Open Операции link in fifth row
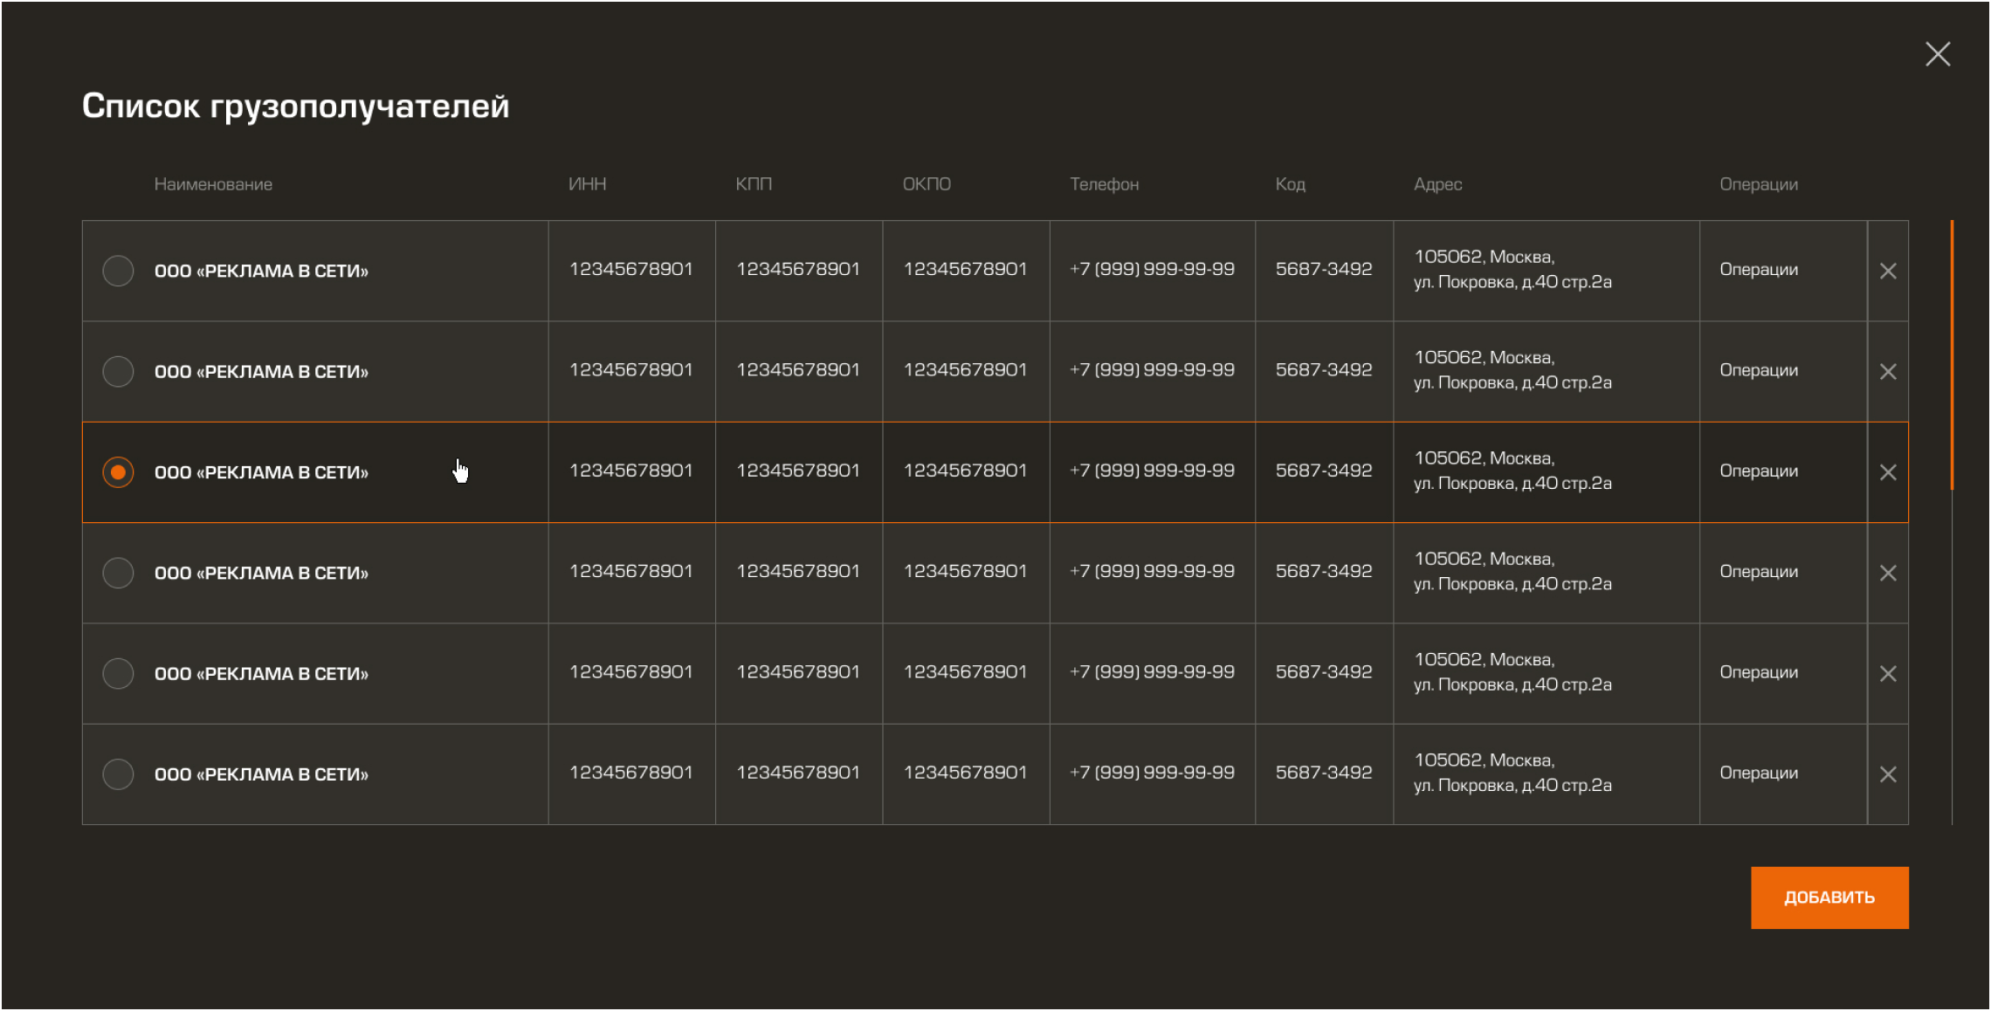Screen dimensions: 1991x1011 [x=1758, y=672]
